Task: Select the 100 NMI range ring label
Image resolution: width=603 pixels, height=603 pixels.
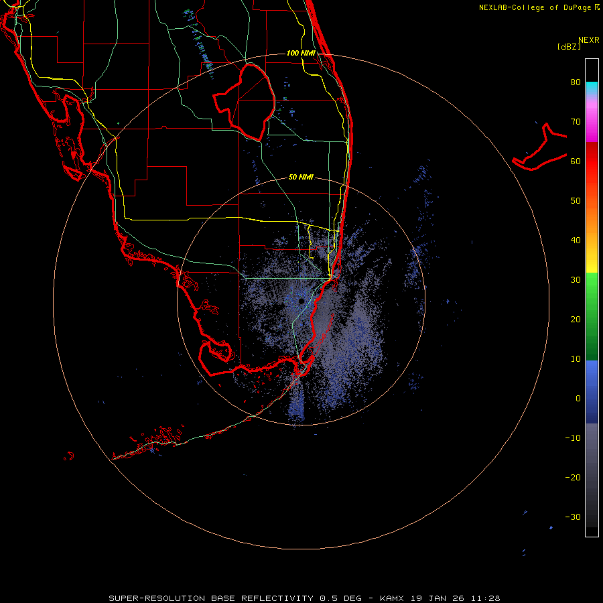Action: pyautogui.click(x=301, y=53)
